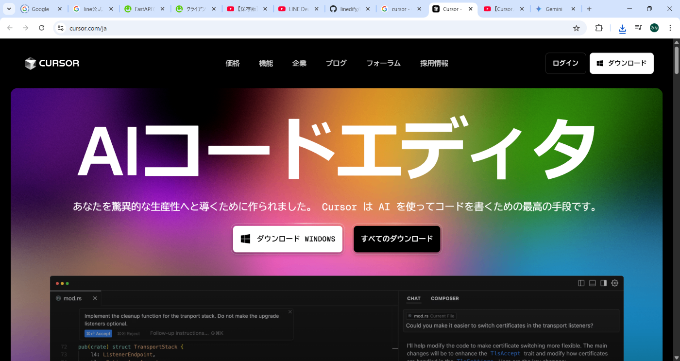The image size is (680, 361).
Task: Switch to the Google tab
Action: [41, 9]
